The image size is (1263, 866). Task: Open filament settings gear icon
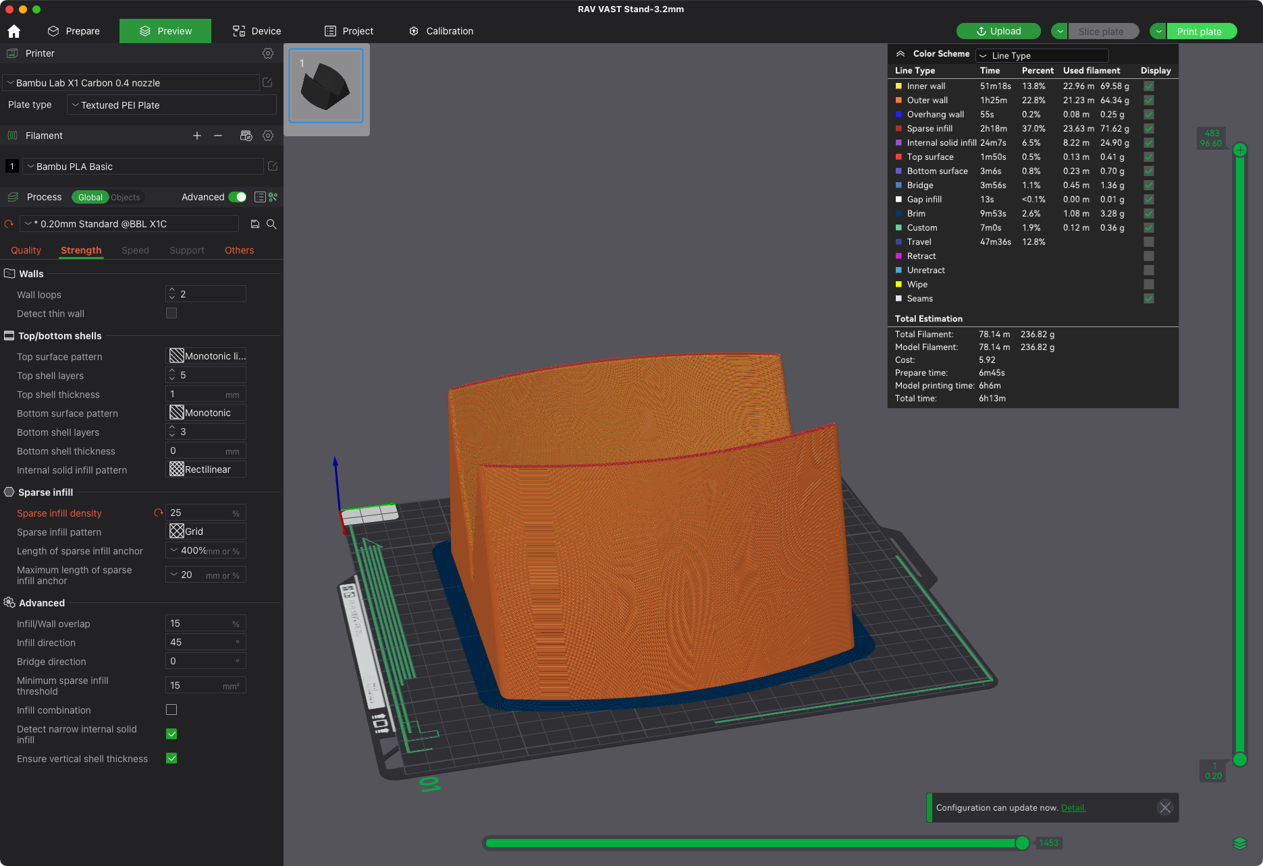pyautogui.click(x=268, y=136)
